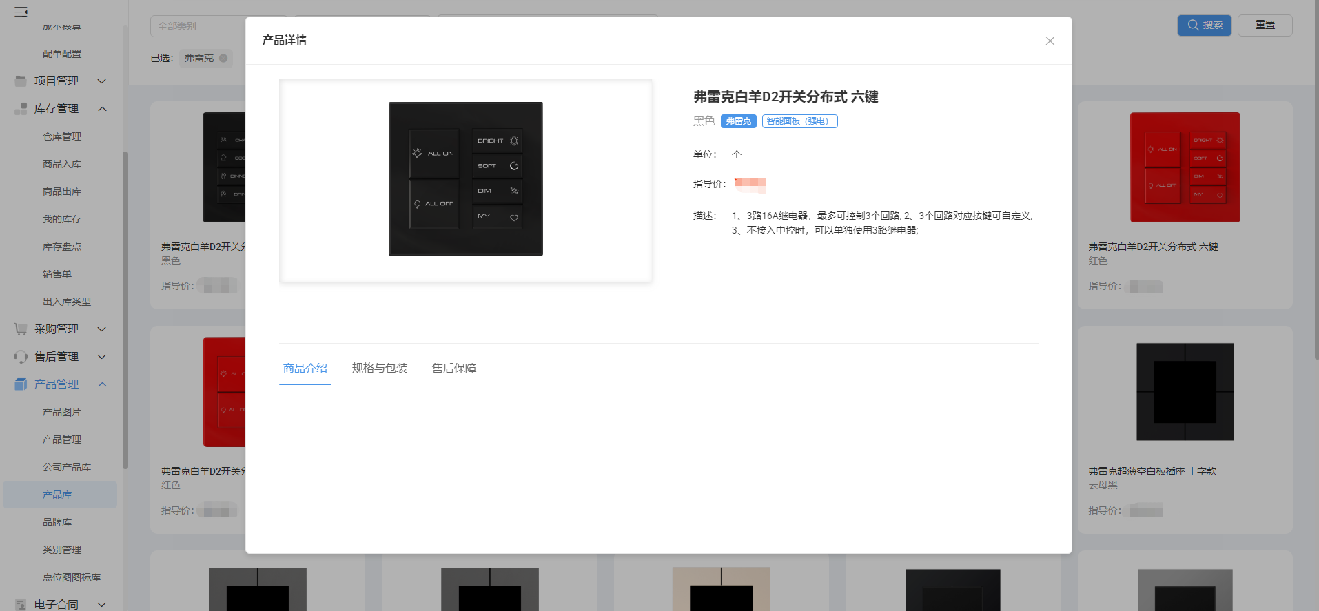Remove the 弗雷克 selected filter tag
Viewport: 1319px width, 611px height.
(223, 58)
